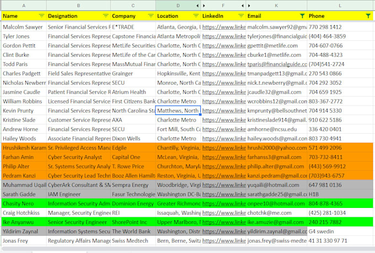Open Craig Hotchkiss's LinkedIn link

coord(224,213)
